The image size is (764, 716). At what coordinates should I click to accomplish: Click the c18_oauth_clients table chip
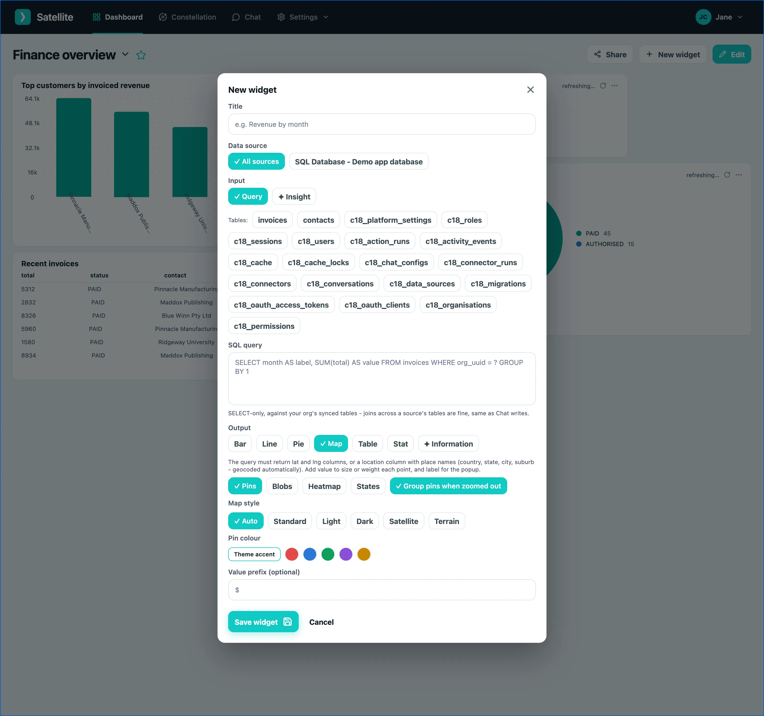[x=377, y=305]
